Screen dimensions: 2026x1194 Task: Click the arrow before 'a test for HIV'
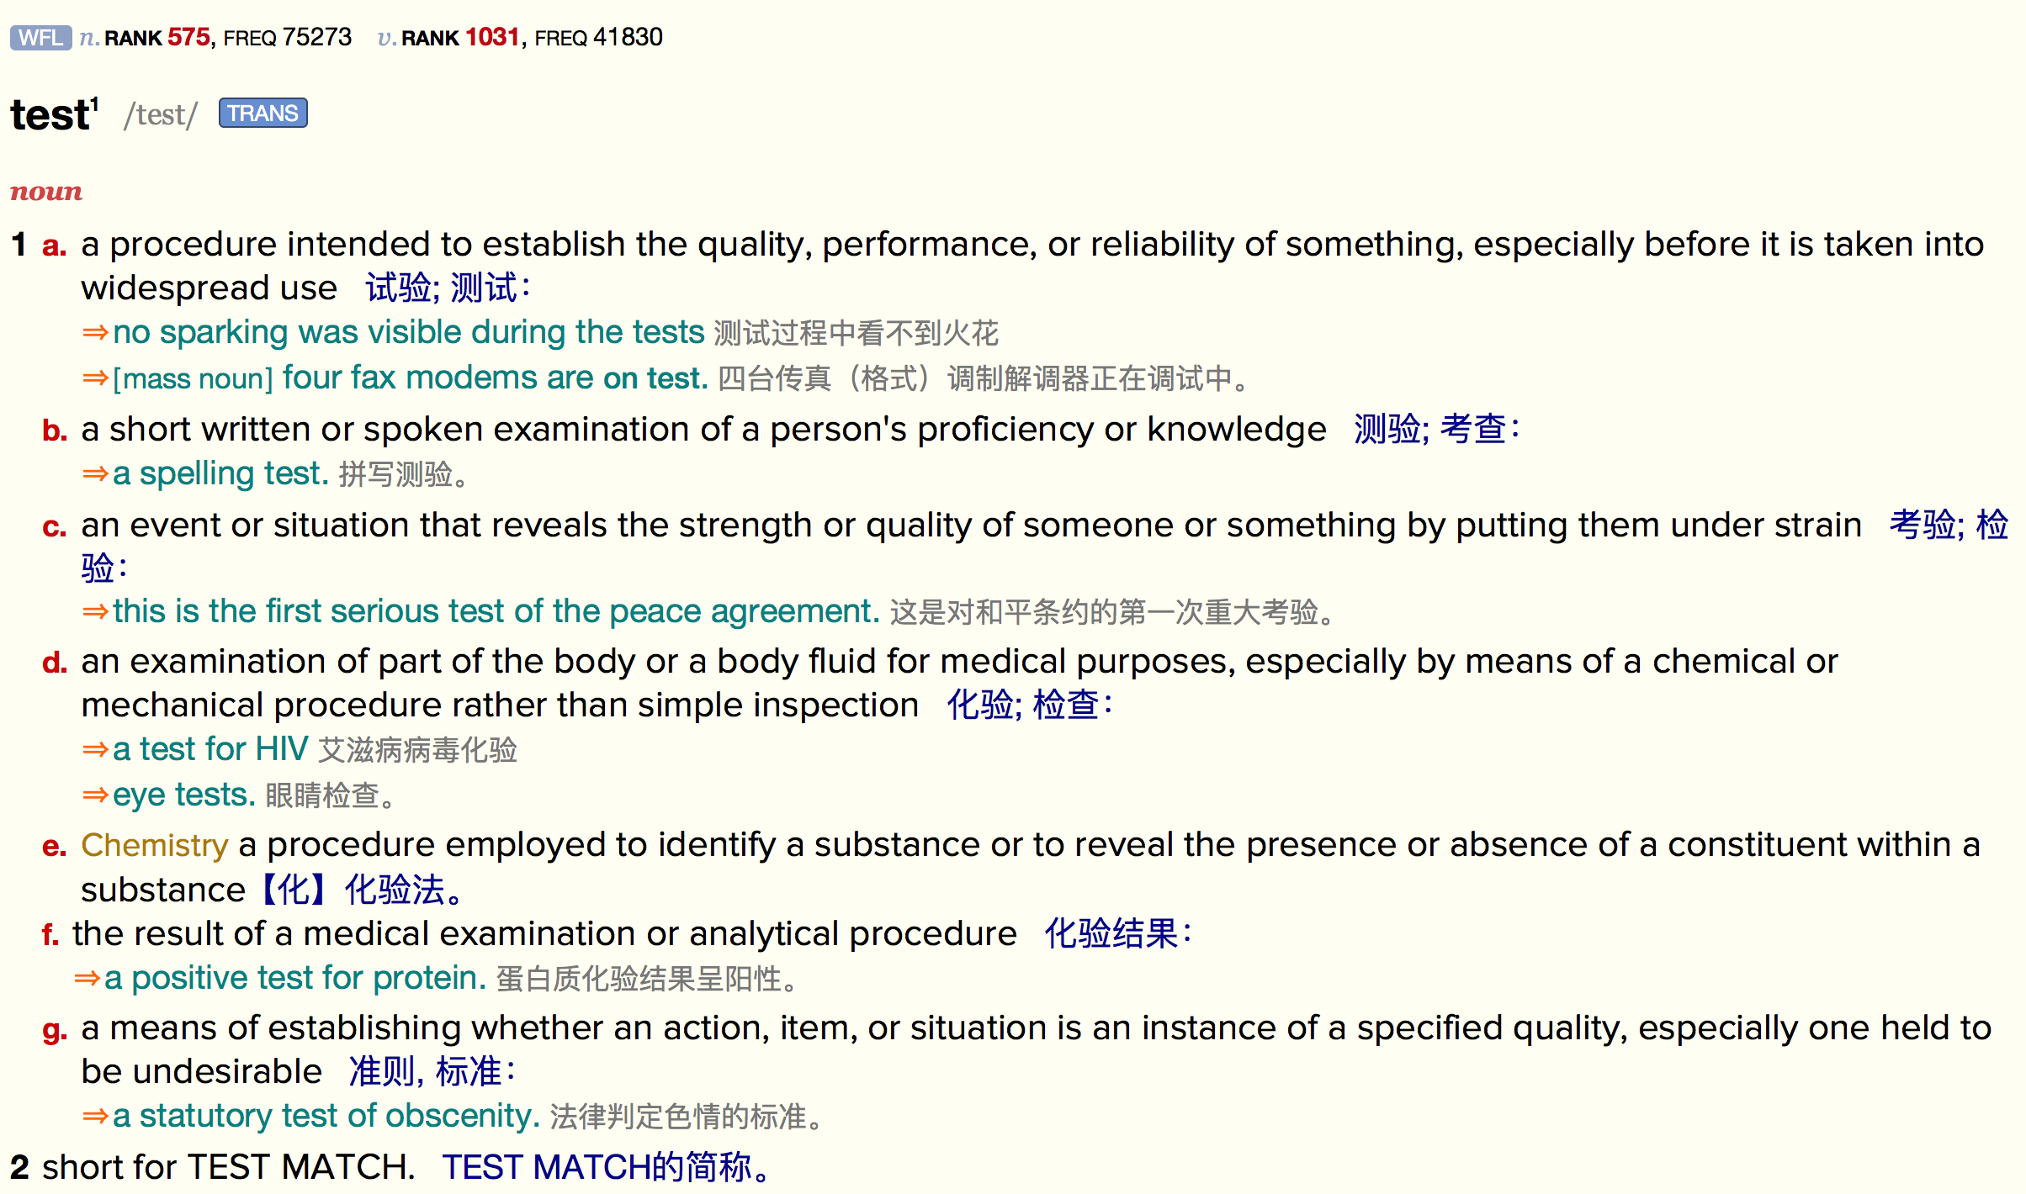pos(95,749)
